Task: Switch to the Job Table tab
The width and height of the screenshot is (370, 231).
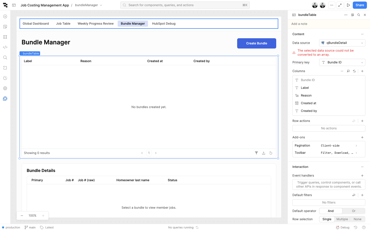Action: coord(63,24)
